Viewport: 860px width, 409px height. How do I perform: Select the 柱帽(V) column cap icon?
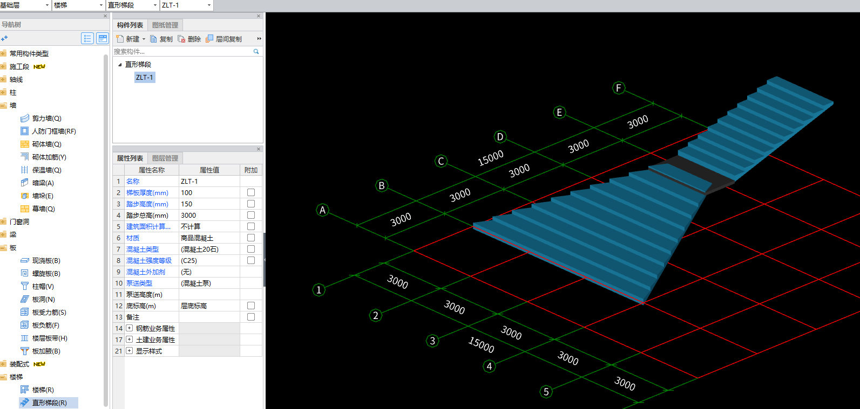click(24, 286)
